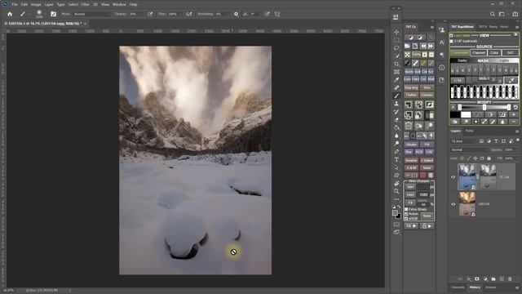The width and height of the screenshot is (522, 294).
Task: Toggle lock image pixels brush icon
Action: pos(469,158)
